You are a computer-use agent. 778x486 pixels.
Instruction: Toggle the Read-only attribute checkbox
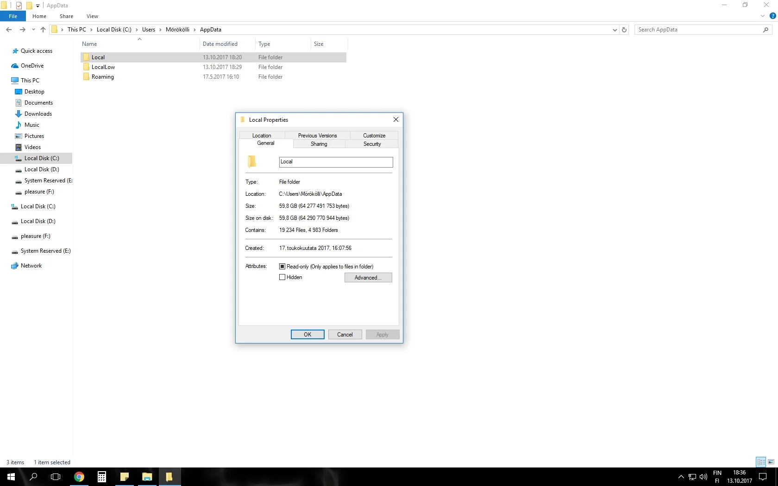pyautogui.click(x=282, y=267)
